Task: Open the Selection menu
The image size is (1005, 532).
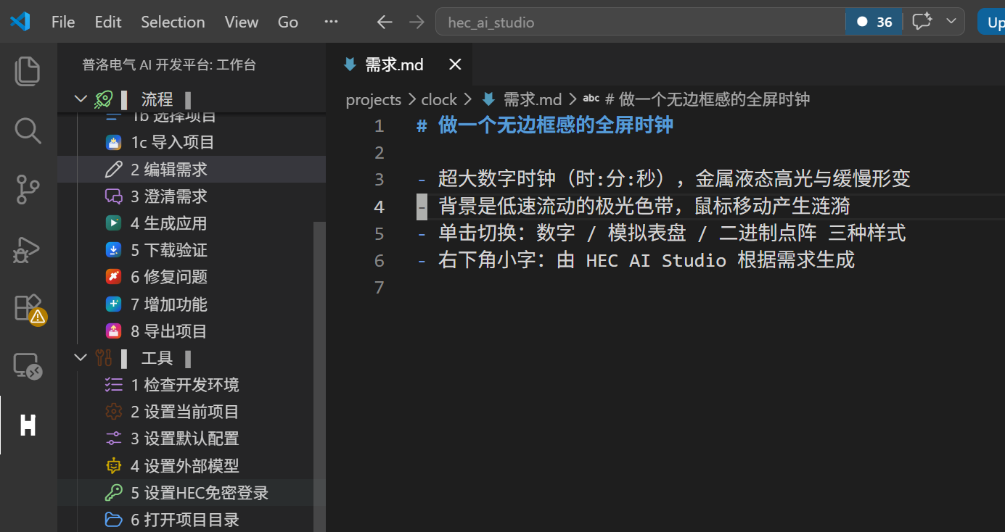Action: click(x=173, y=22)
